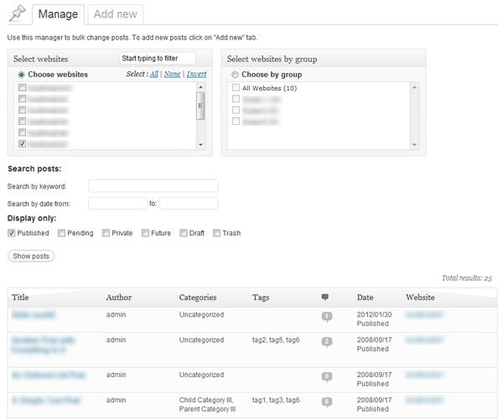Image resolution: width=503 pixels, height=419 pixels.
Task: Click the pushpin icon beside Manage tab
Action: click(17, 13)
